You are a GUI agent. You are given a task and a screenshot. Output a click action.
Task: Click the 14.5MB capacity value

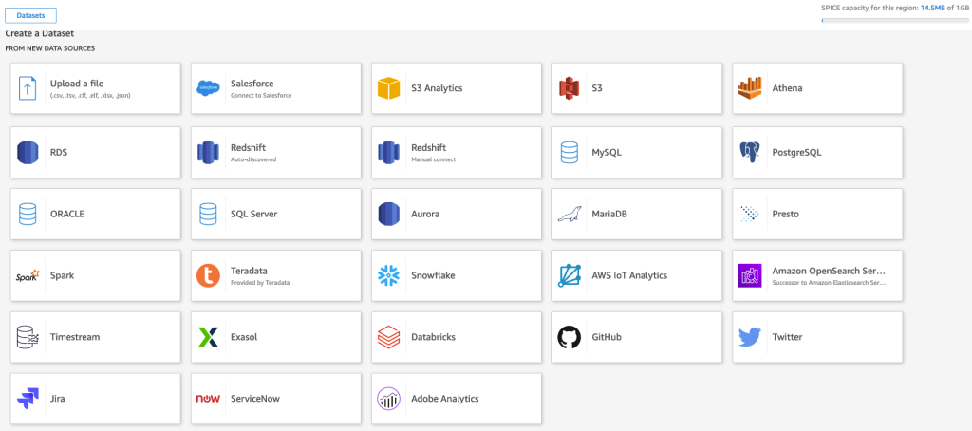pyautogui.click(x=933, y=9)
